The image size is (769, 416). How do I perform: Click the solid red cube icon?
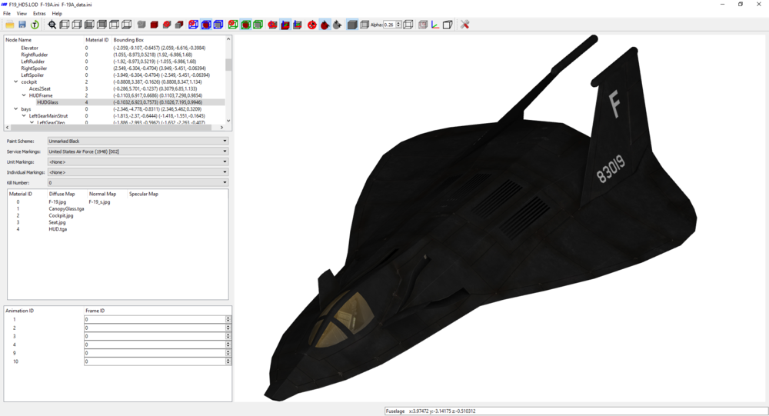[154, 25]
